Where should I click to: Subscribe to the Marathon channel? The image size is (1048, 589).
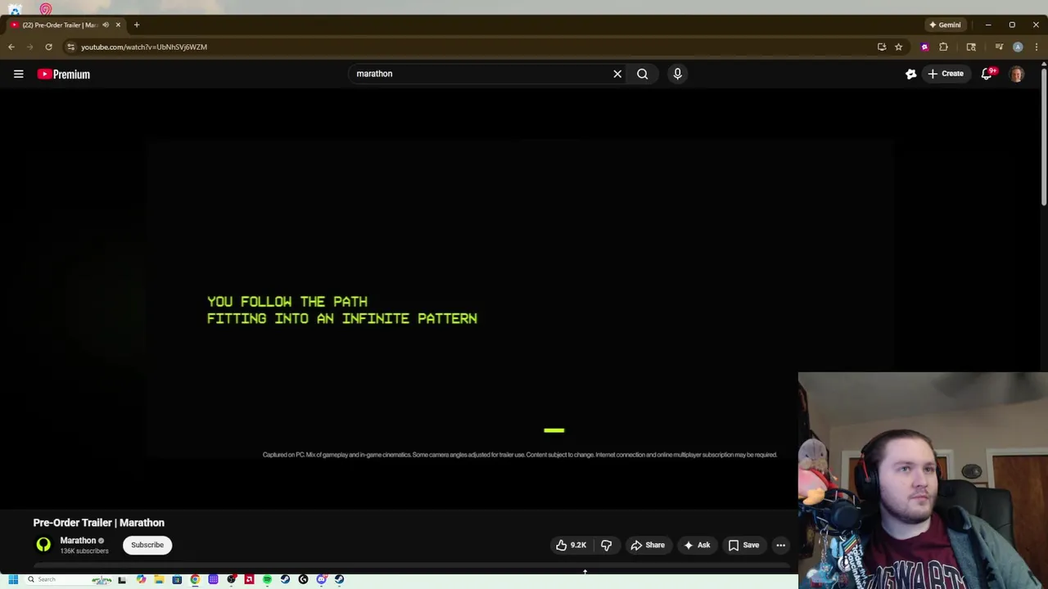click(147, 545)
